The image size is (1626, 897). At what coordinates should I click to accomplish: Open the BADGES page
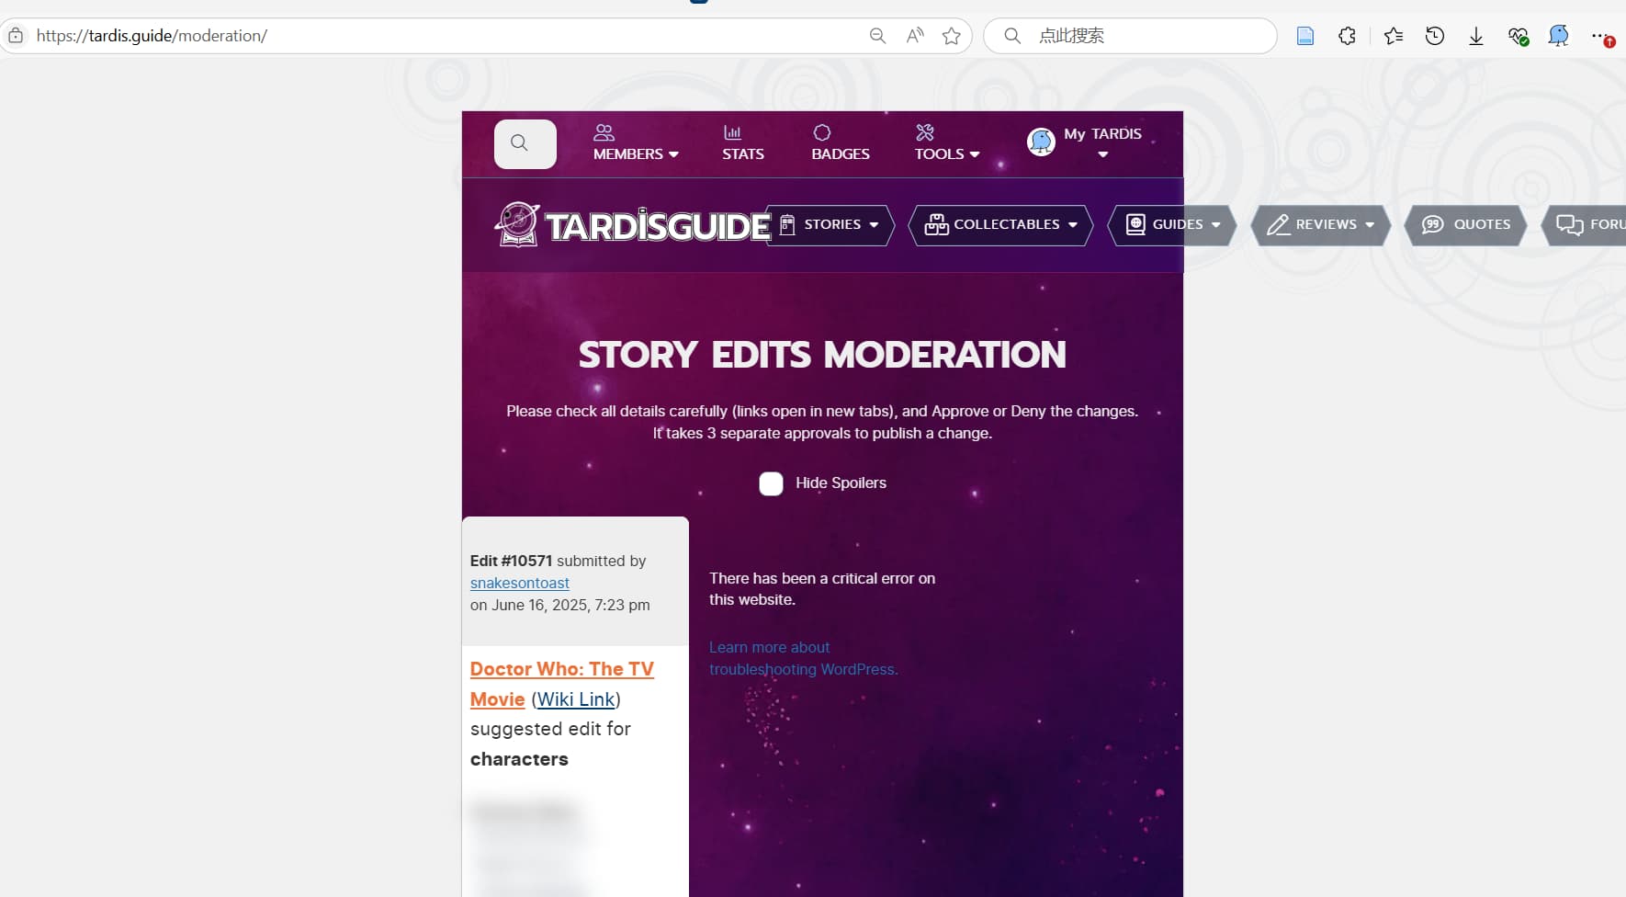(x=840, y=143)
